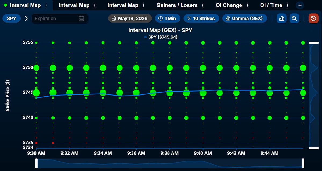Click the calendar icon in Expiration field
Image resolution: width=322 pixels, height=171 pixels.
pos(81,19)
